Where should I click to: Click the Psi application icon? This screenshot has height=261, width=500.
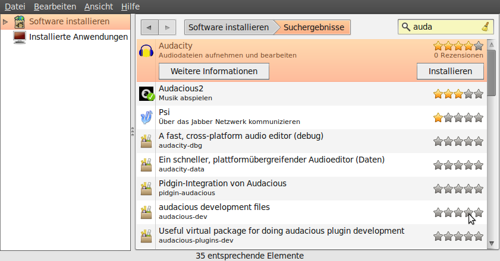coord(146,117)
